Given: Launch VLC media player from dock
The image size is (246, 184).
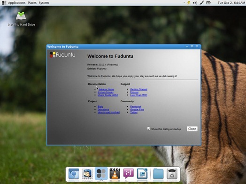Looking at the screenshot, I should point(115,174).
